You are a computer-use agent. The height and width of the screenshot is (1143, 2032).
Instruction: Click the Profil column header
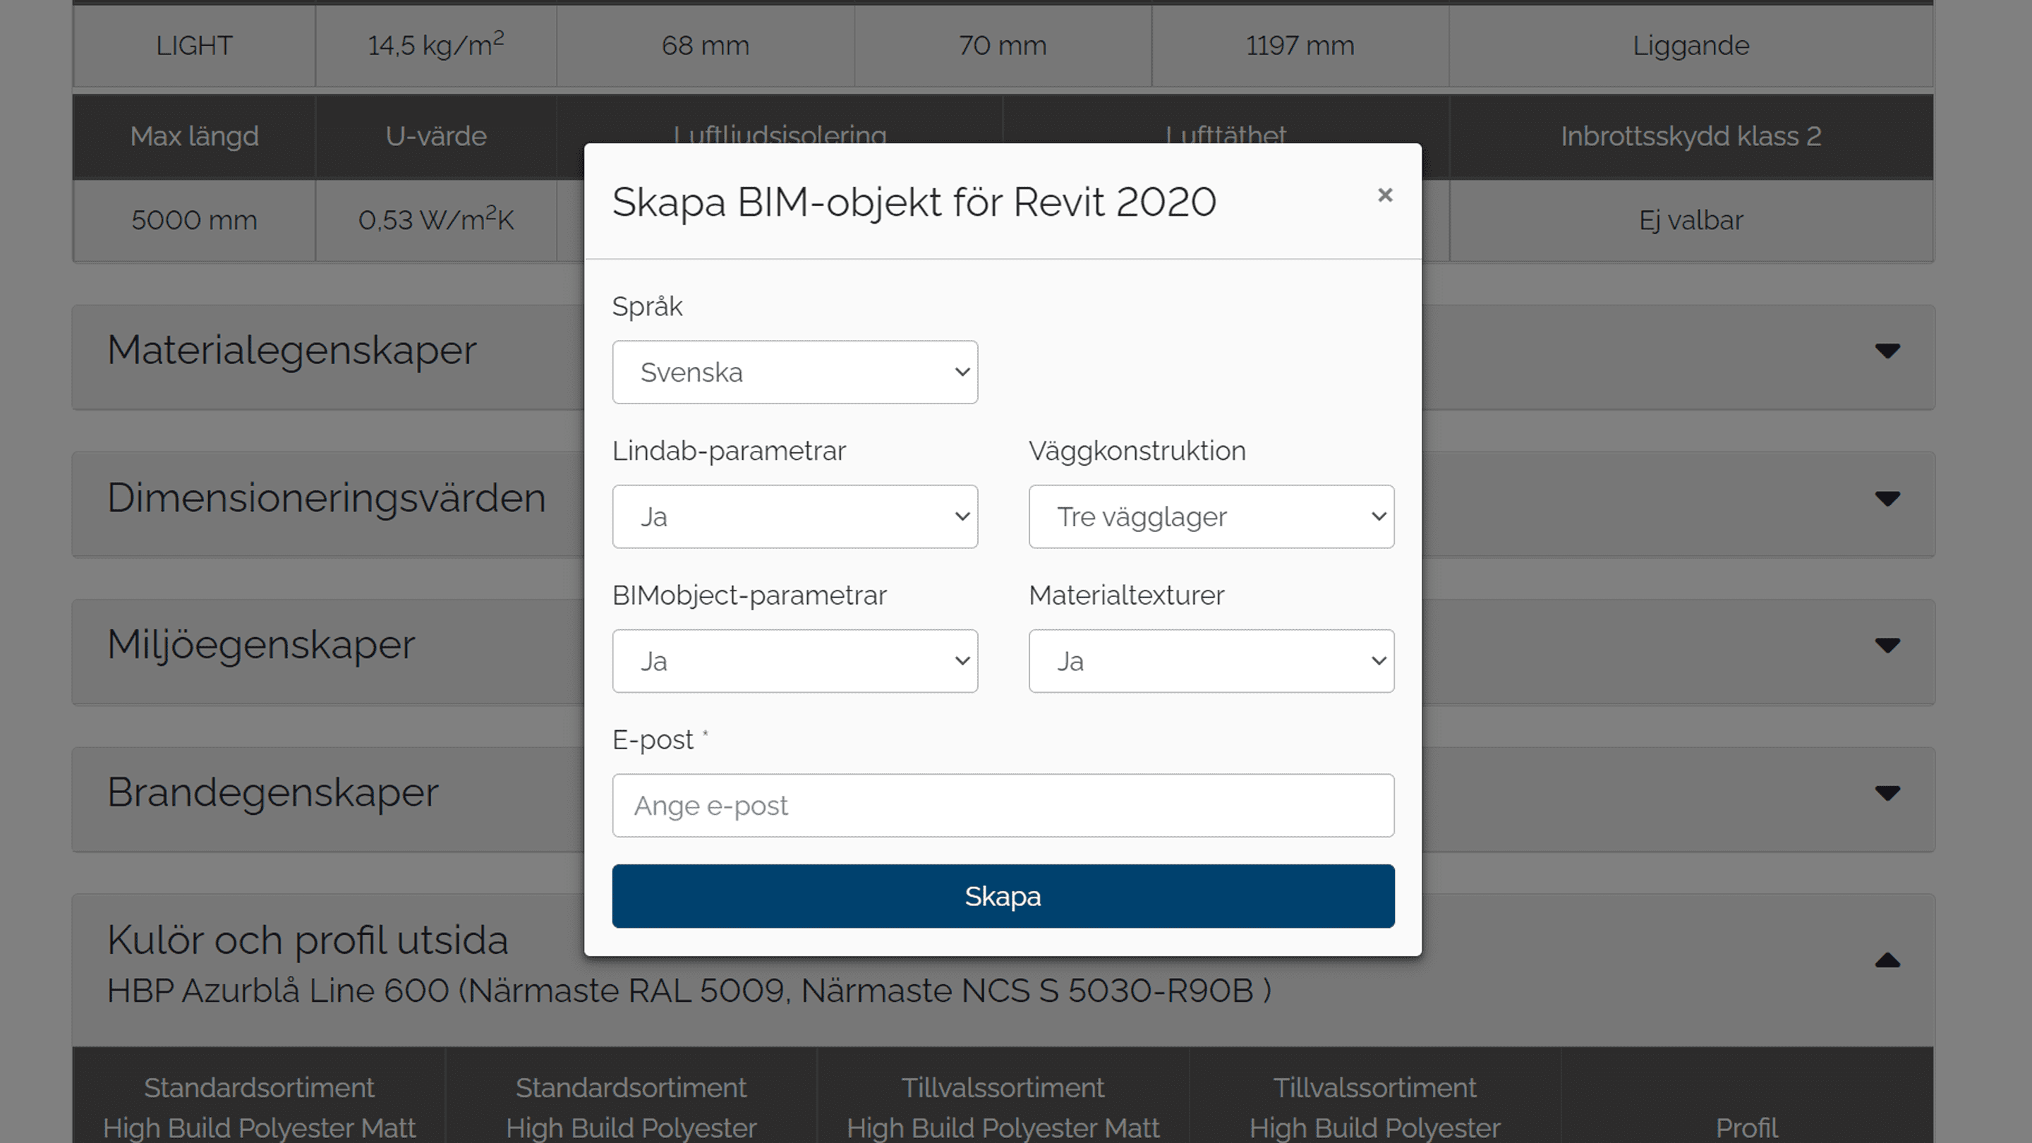point(1746,1127)
